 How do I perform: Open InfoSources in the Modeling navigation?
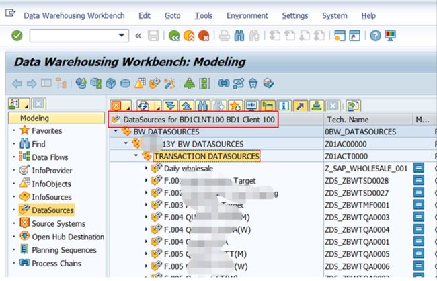tap(52, 197)
